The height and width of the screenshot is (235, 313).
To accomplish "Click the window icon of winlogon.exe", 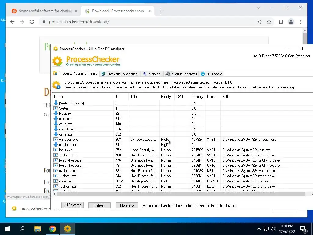I will 56,139.
